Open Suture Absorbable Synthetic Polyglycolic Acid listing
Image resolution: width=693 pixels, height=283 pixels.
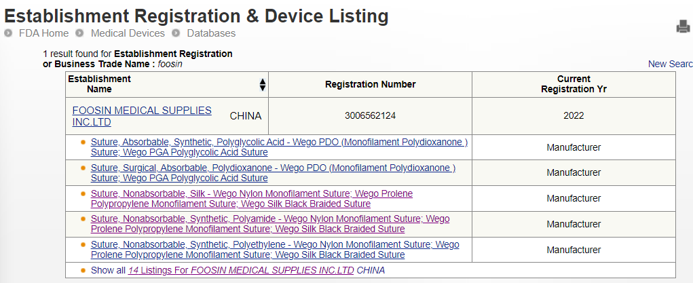[280, 147]
